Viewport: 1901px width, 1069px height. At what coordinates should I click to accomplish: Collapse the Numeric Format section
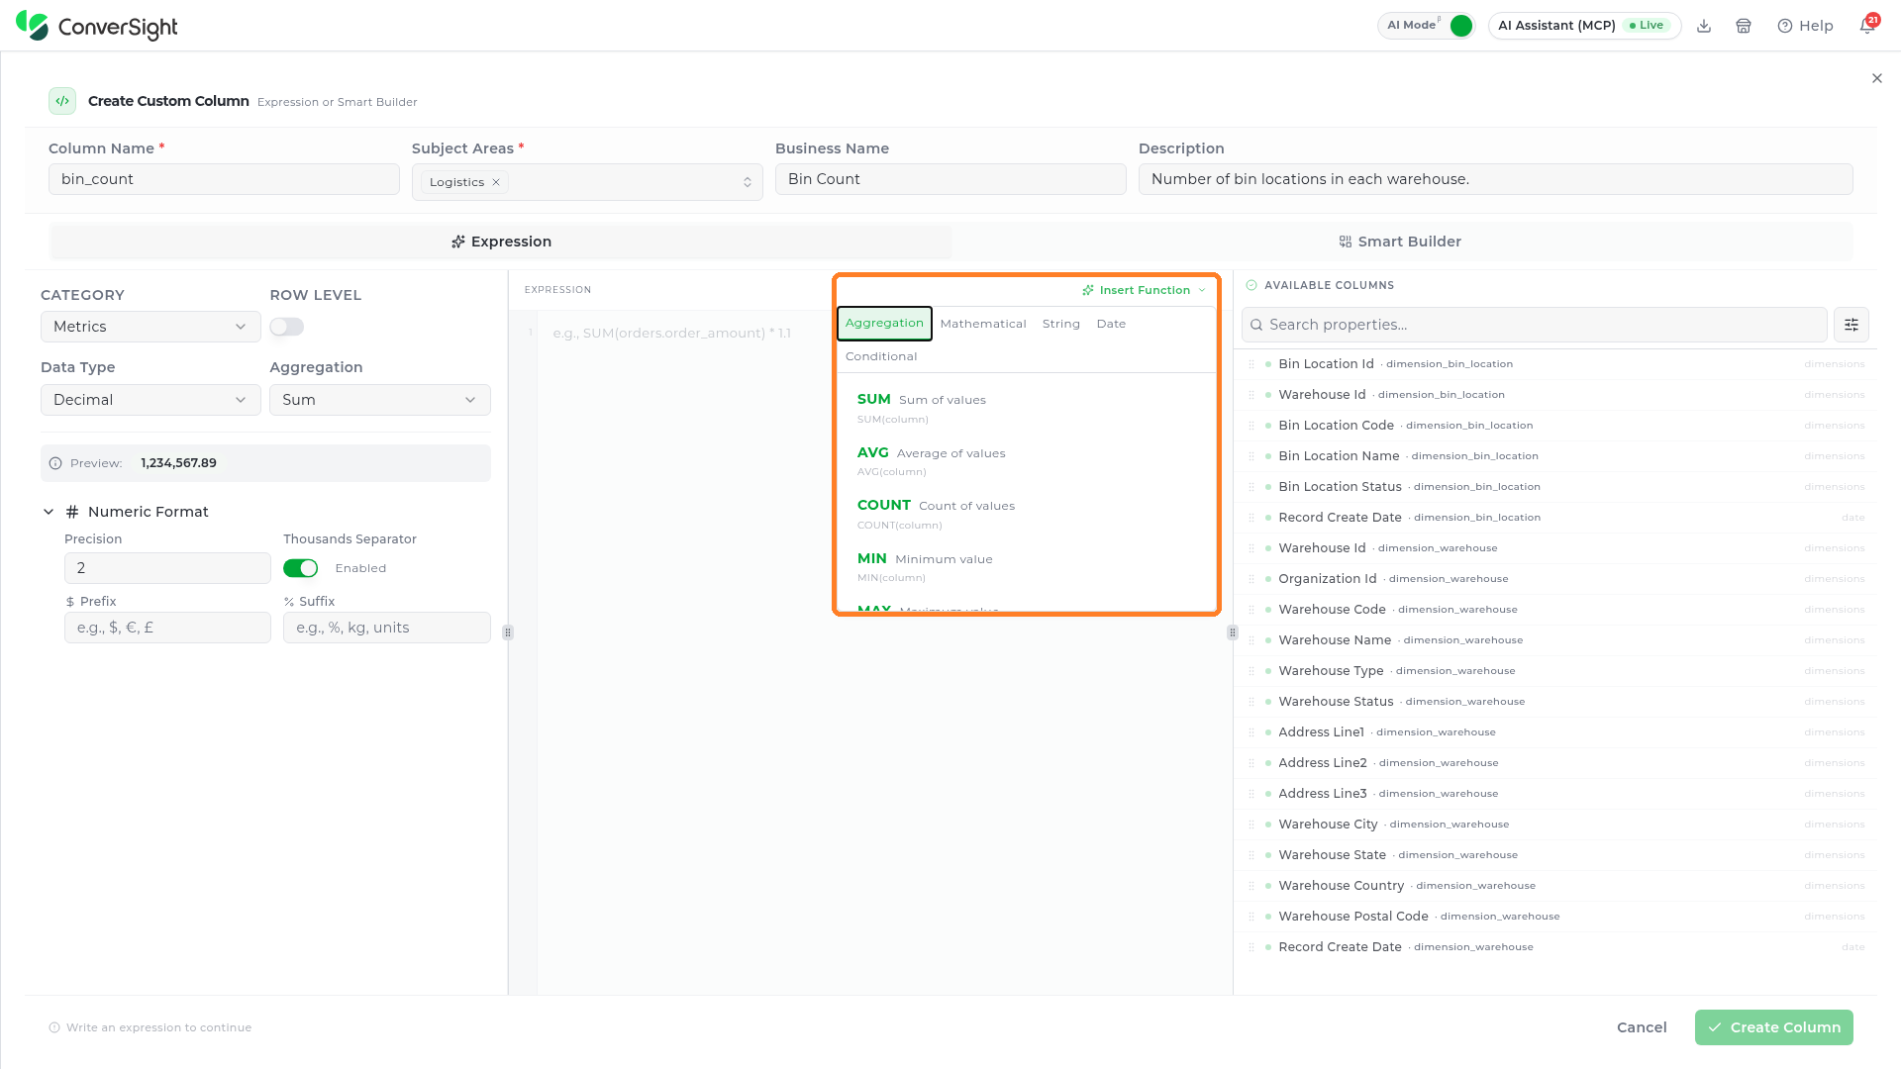tap(49, 512)
